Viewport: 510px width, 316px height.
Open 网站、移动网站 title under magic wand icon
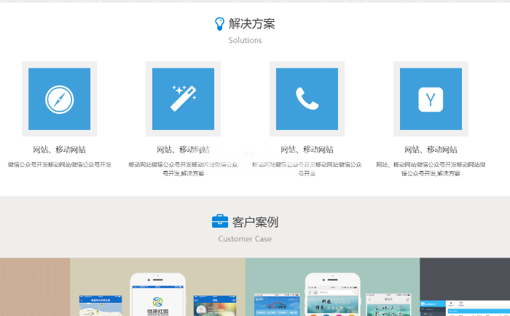point(183,150)
